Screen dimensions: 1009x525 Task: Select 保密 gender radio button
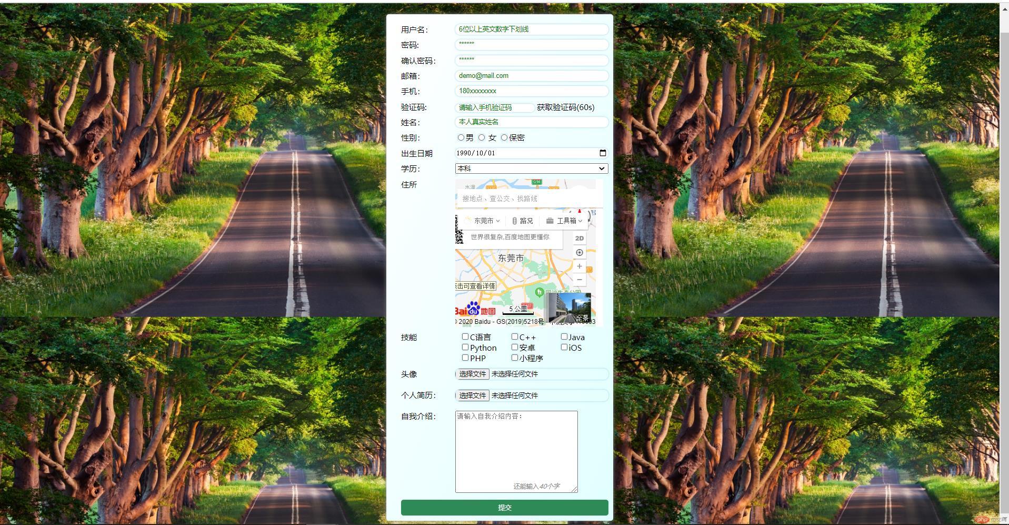tap(504, 137)
